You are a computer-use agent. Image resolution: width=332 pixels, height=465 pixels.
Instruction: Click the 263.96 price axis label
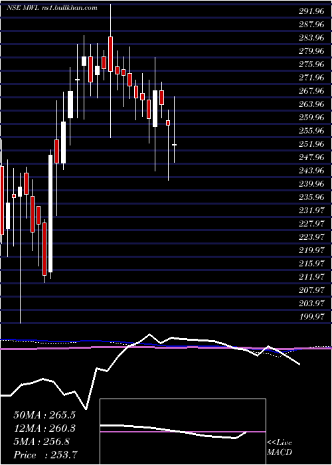coord(311,104)
